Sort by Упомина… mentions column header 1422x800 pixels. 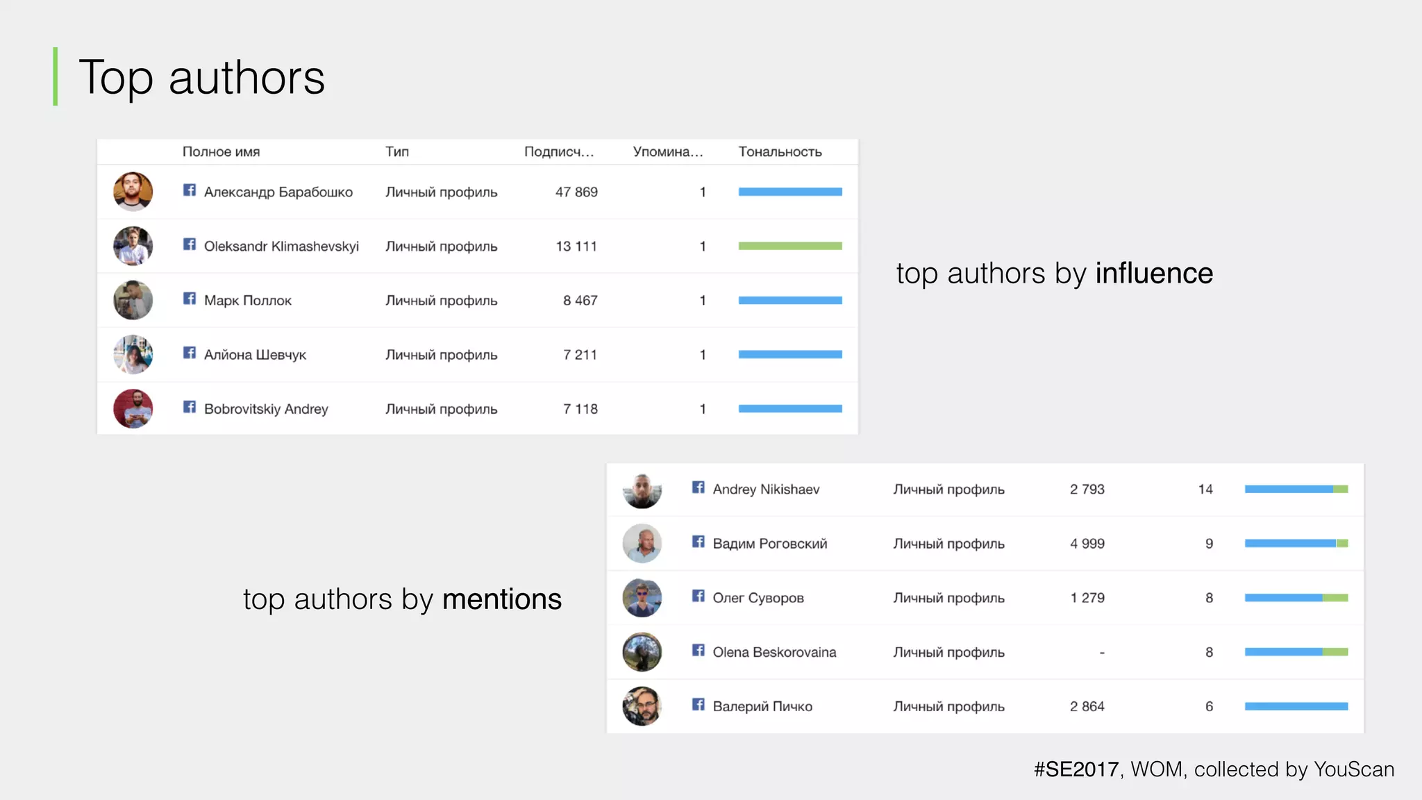point(668,151)
